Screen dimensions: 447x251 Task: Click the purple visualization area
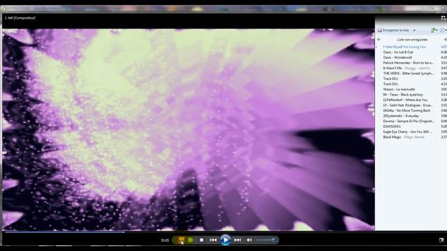(188, 130)
